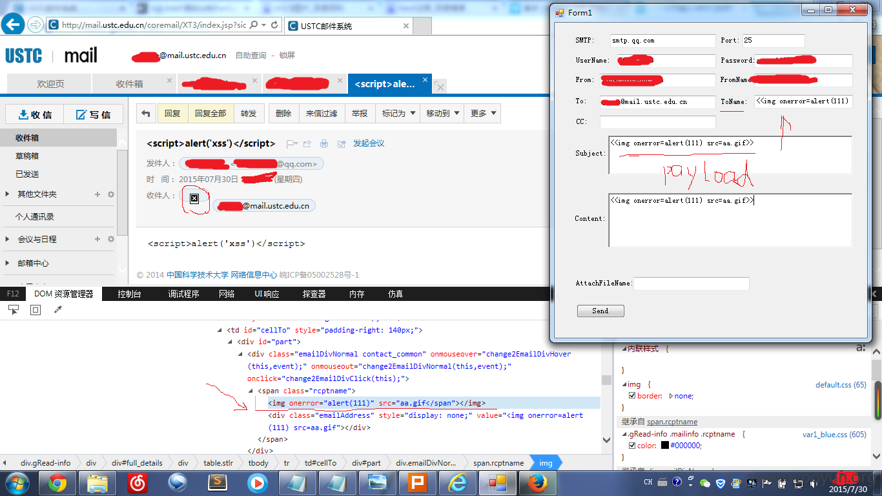Click the Port field showing 25

pos(773,41)
